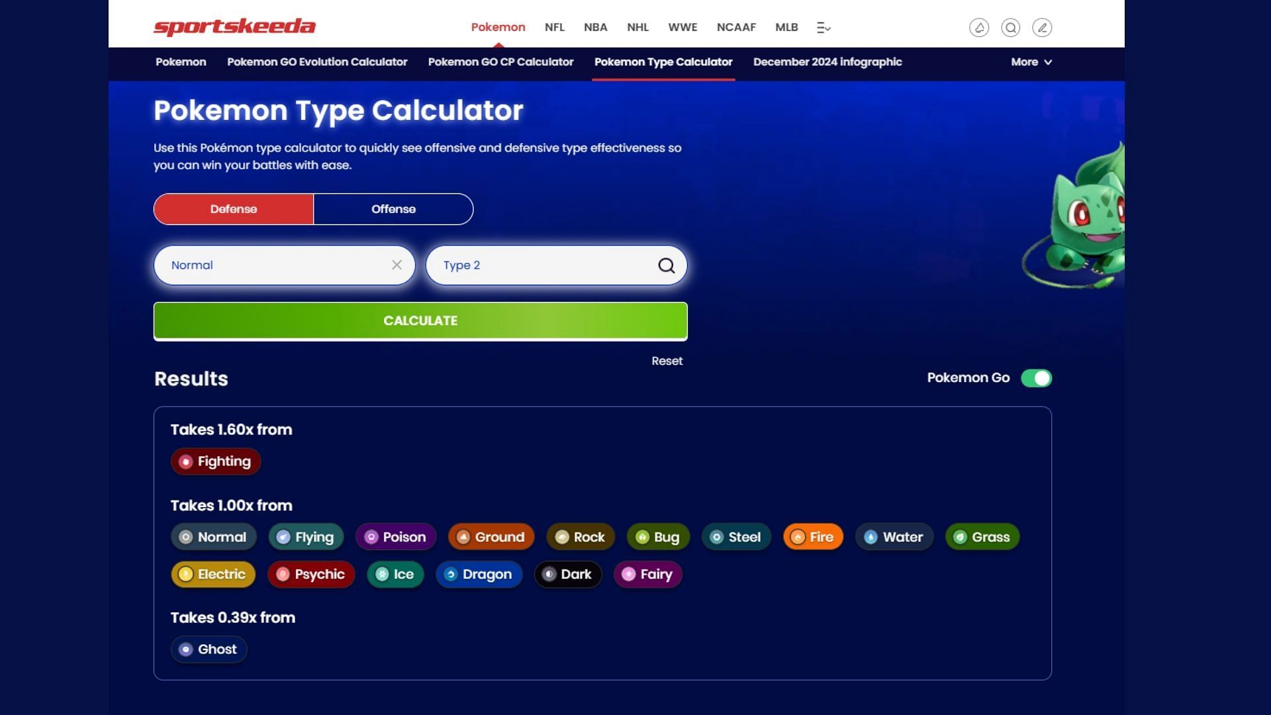
Task: Click the green CALCULATE button
Action: coord(420,321)
